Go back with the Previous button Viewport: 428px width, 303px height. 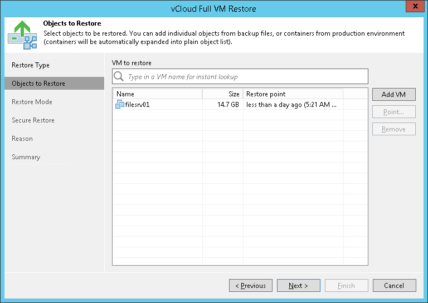250,286
